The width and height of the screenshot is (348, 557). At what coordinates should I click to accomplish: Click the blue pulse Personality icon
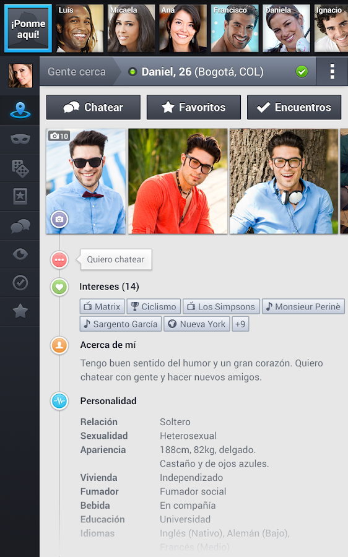[59, 401]
